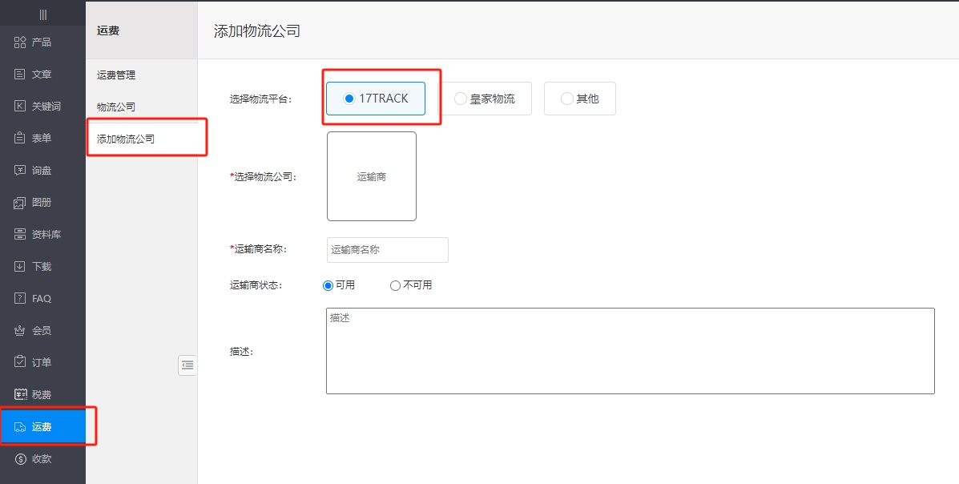Choose the 皇家物流 platform option
The height and width of the screenshot is (484, 959).
[x=487, y=98]
